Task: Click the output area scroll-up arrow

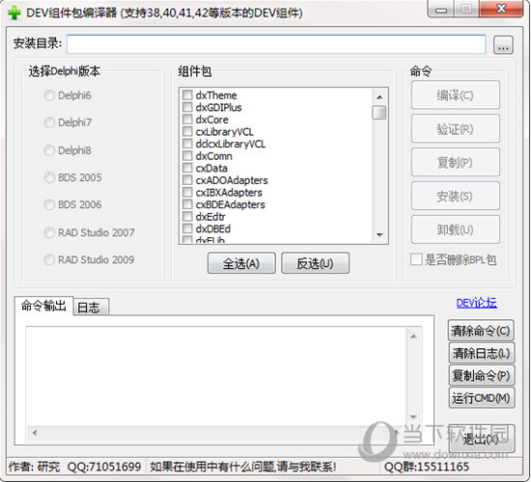Action: pos(413,336)
